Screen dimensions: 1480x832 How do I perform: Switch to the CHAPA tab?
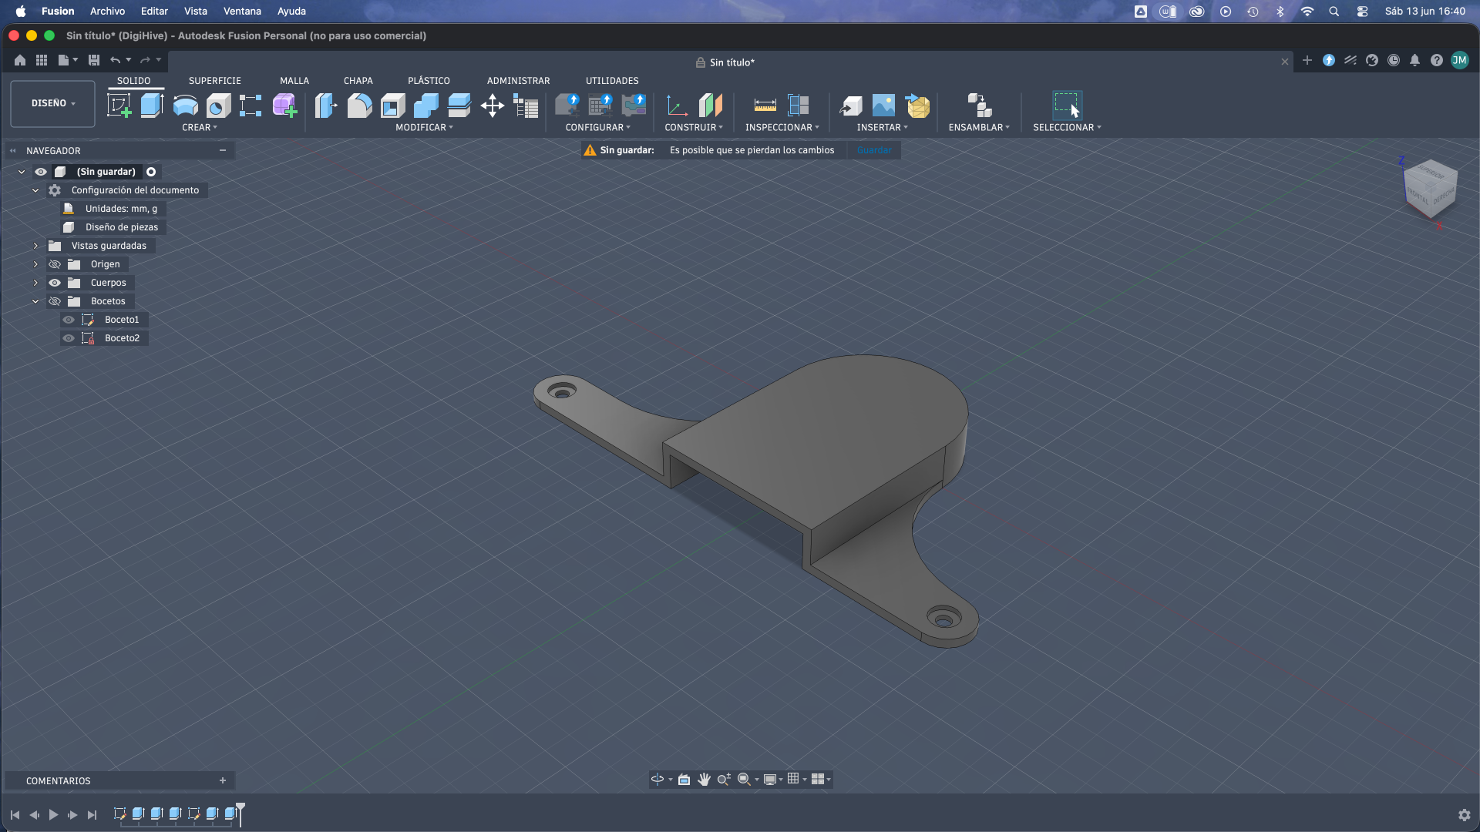point(358,81)
